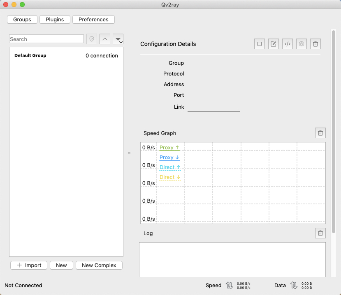
Task: Click the blue Proxy download legend
Action: tap(169, 158)
